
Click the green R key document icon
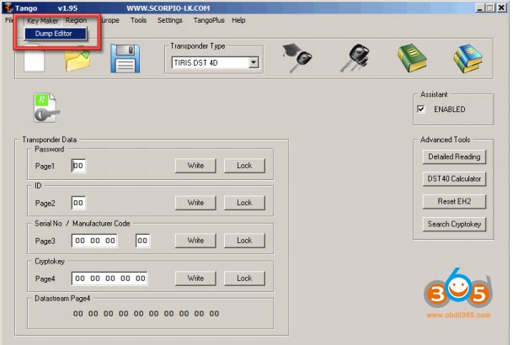tap(46, 108)
